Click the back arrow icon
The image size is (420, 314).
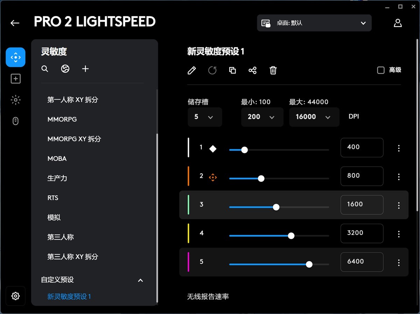tap(15, 23)
